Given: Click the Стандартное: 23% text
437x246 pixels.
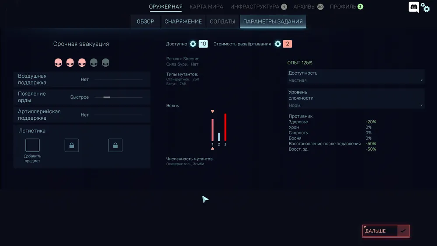Looking at the screenshot, I should click(183, 80).
